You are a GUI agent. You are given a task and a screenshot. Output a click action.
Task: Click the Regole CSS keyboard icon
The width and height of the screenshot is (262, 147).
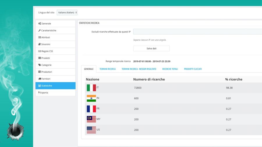(40, 51)
